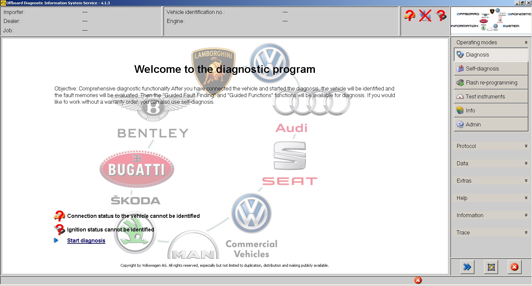The height and width of the screenshot is (286, 532).
Task: Click the Vehicle identification no. label
Action: pyautogui.click(x=196, y=12)
